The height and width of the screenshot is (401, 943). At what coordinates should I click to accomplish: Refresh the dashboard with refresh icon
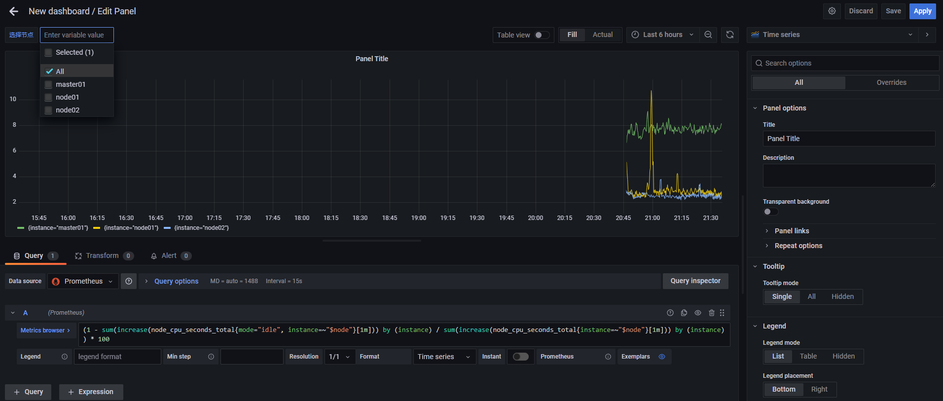click(x=730, y=35)
